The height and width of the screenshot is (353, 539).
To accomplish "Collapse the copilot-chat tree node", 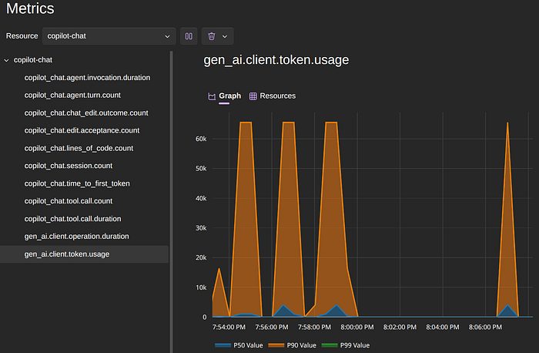I will 6,60.
